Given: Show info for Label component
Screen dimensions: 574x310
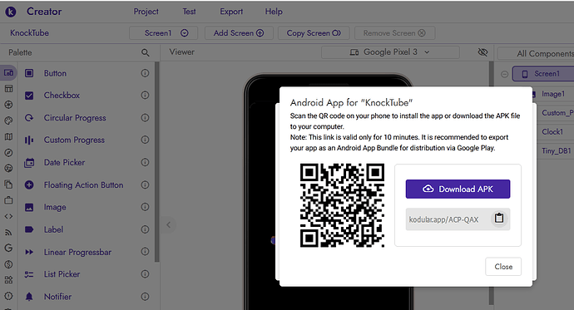Looking at the screenshot, I should tap(145, 229).
